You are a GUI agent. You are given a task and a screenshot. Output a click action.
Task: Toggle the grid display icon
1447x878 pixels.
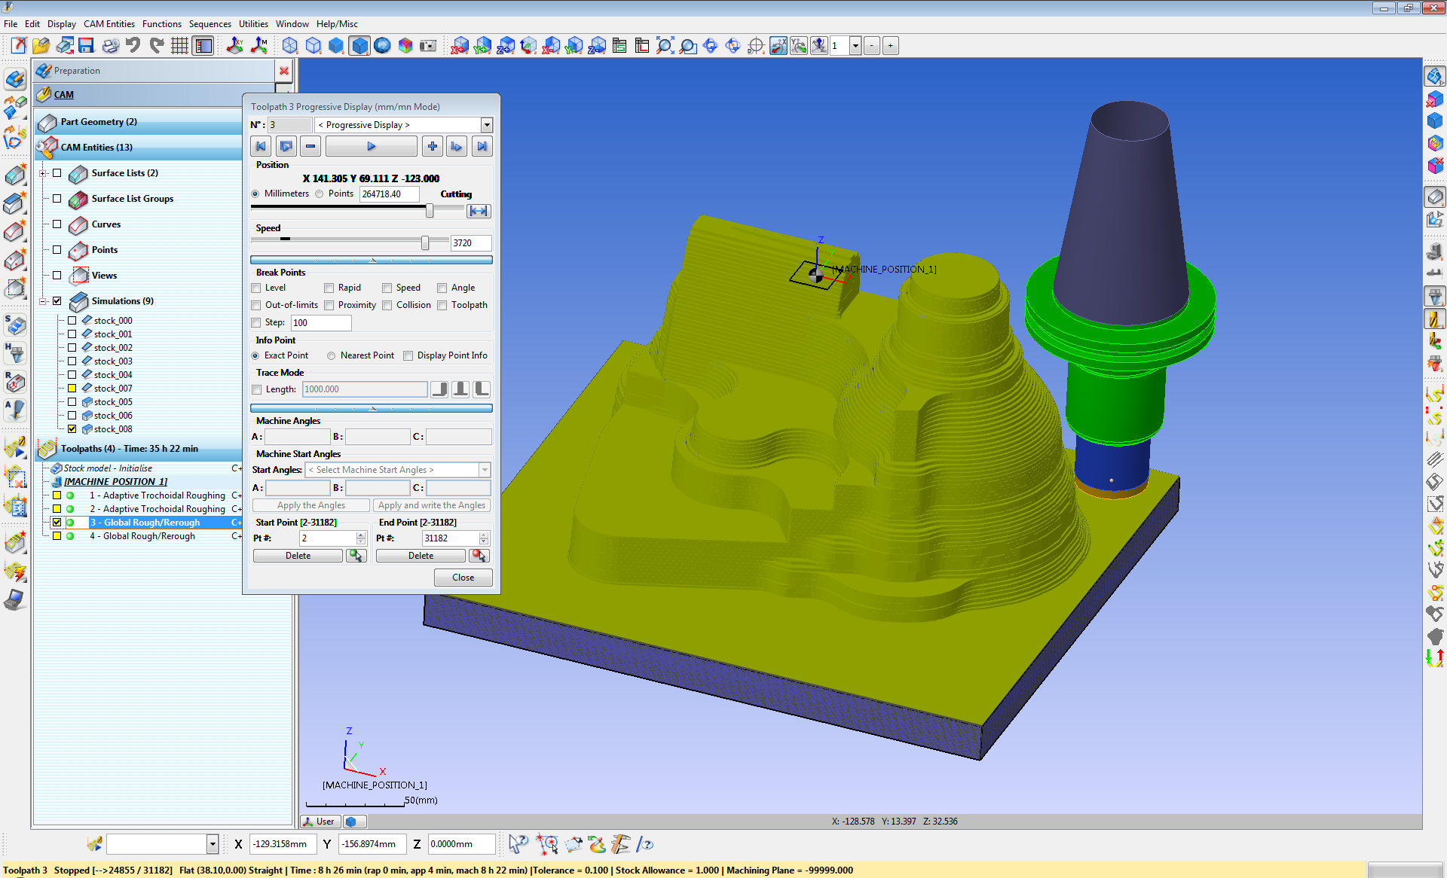click(179, 46)
